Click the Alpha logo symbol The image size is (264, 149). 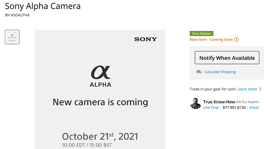(101, 72)
